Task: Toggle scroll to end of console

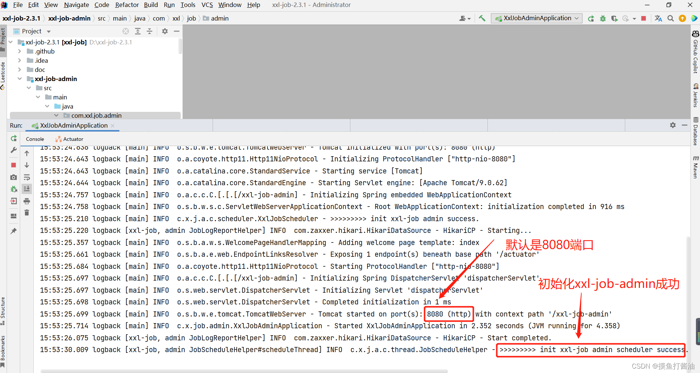Action: pyautogui.click(x=27, y=189)
